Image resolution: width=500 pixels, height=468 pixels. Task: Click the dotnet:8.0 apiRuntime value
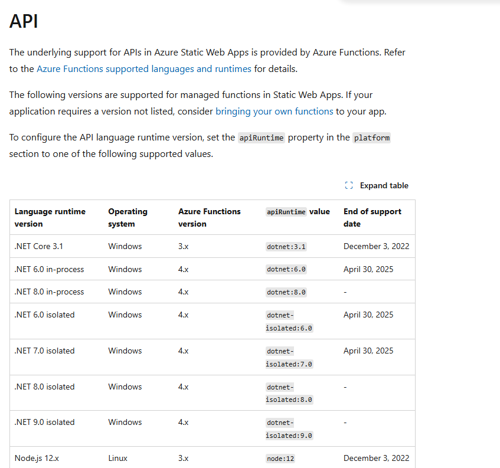(x=286, y=292)
